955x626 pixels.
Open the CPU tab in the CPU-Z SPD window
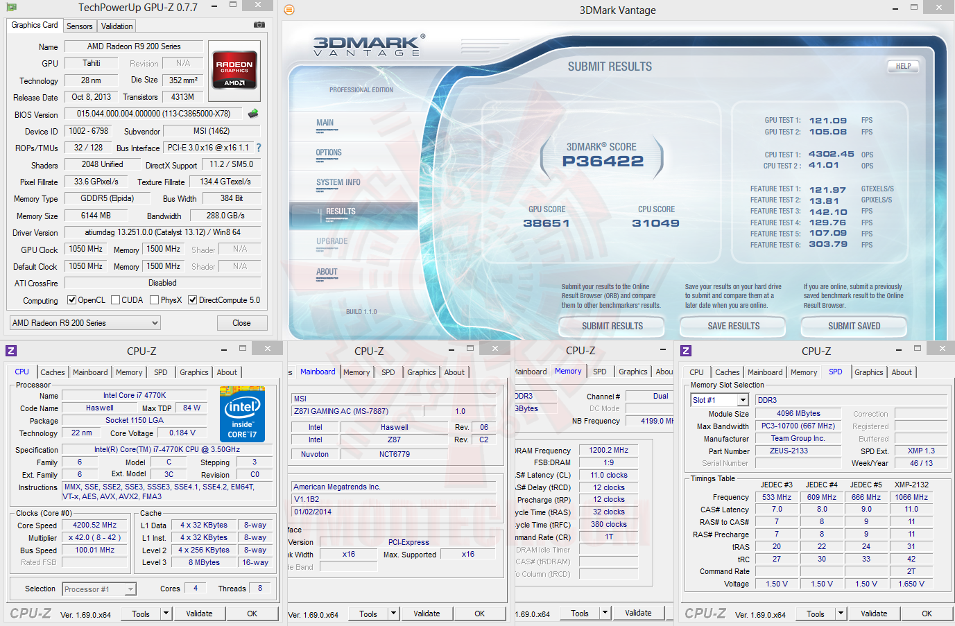[697, 372]
